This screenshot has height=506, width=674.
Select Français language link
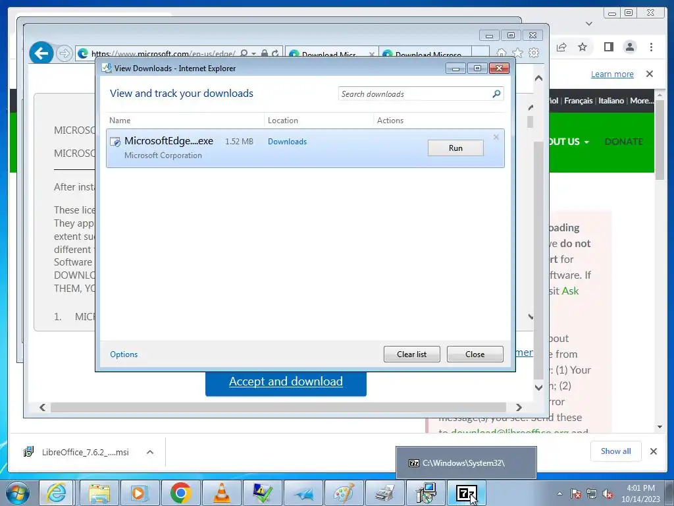point(578,101)
